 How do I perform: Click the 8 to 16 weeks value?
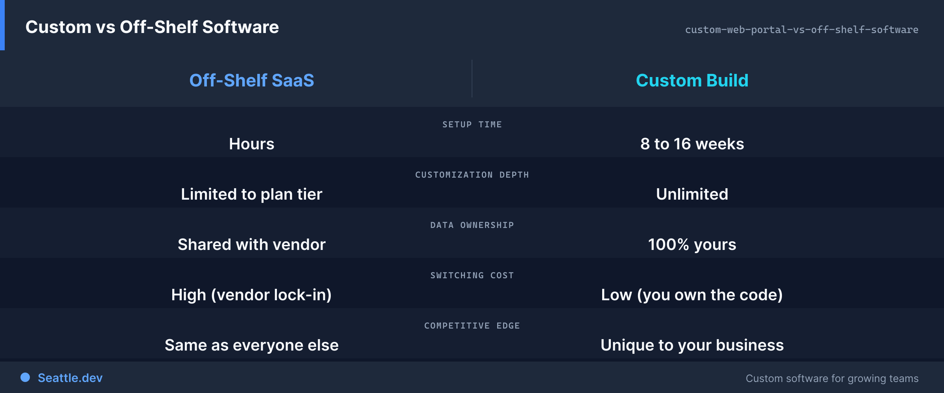(x=692, y=144)
